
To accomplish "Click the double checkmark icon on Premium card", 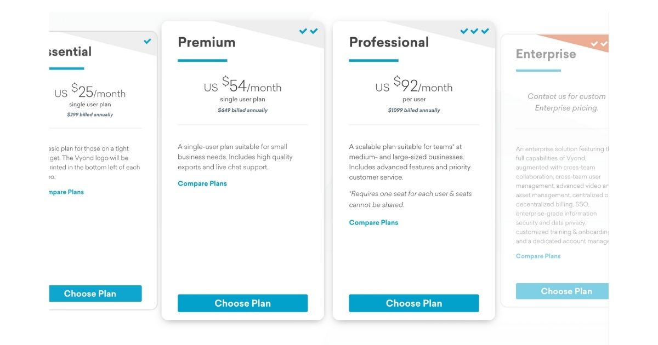I will [x=308, y=31].
